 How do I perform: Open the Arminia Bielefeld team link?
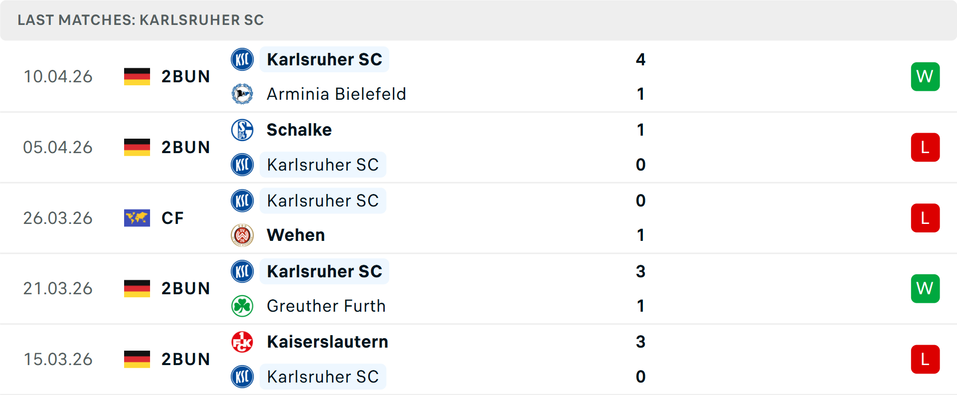coord(336,94)
